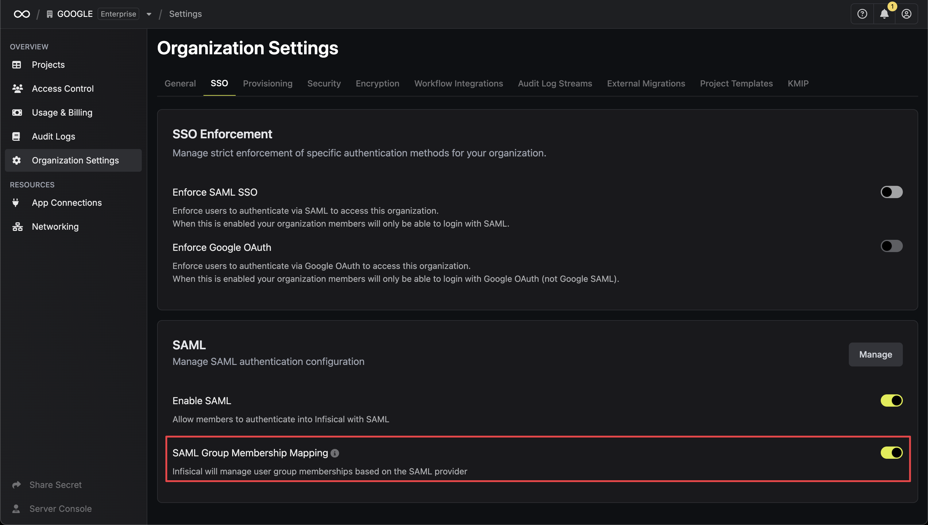Switch to the Provisioning tab
The image size is (928, 525).
(x=267, y=84)
